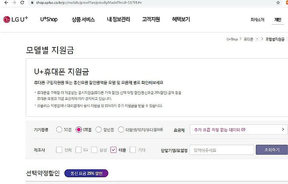
Task: Select the 개인 tab
Action: click(278, 20)
